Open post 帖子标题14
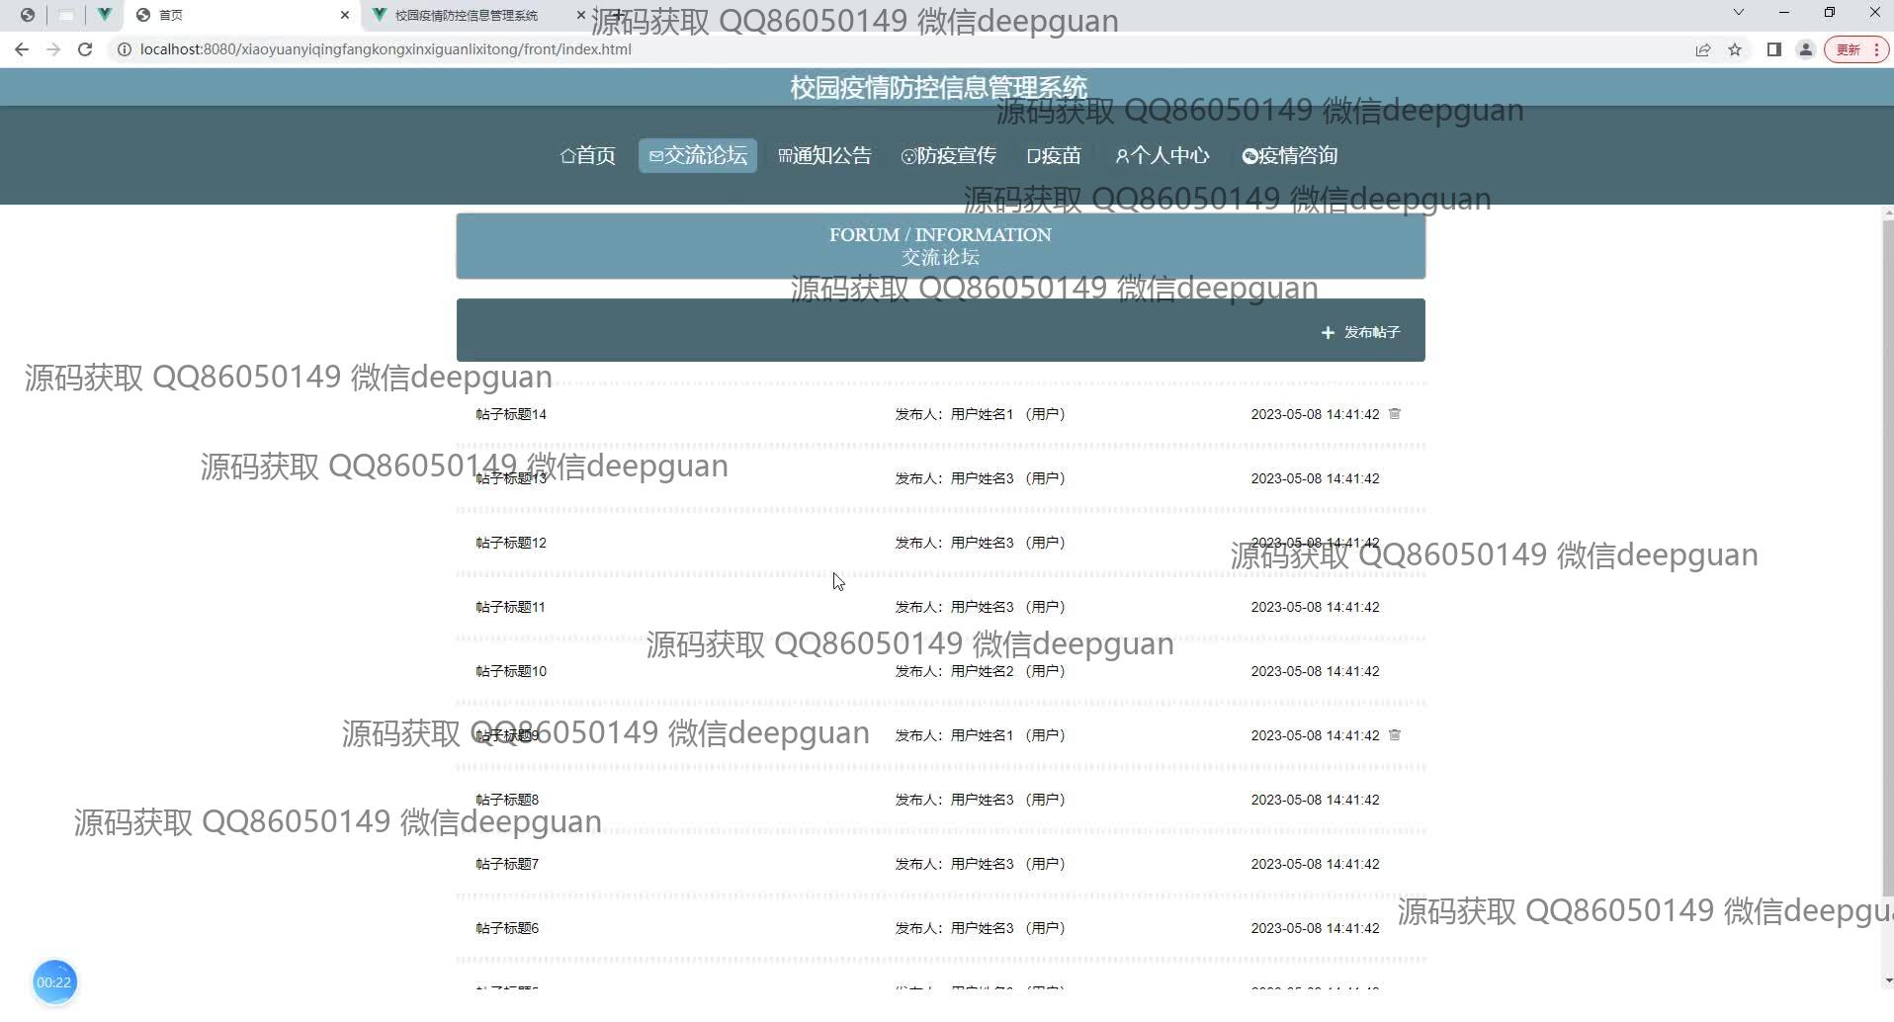The image size is (1894, 1022). pos(511,414)
